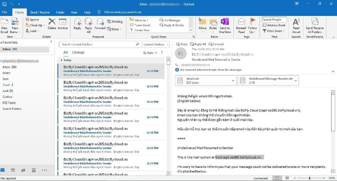Toggle Unread/Read status

(241, 25)
